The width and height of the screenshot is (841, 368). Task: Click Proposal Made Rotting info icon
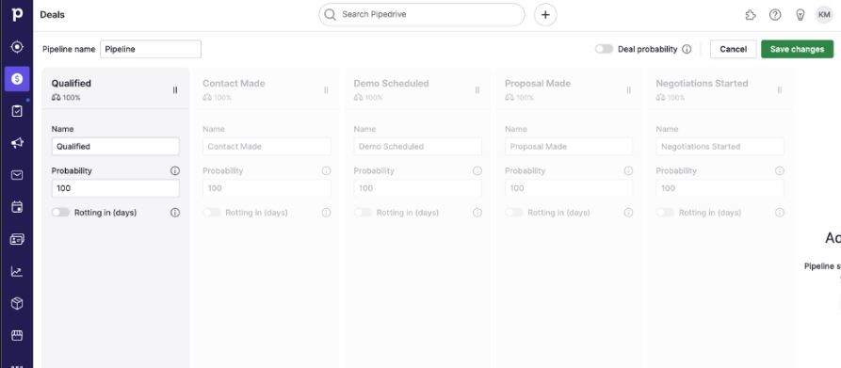(x=628, y=213)
